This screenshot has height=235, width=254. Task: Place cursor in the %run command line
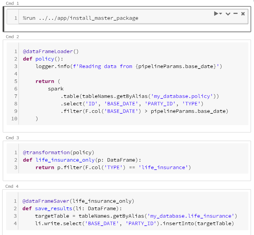pos(80,18)
